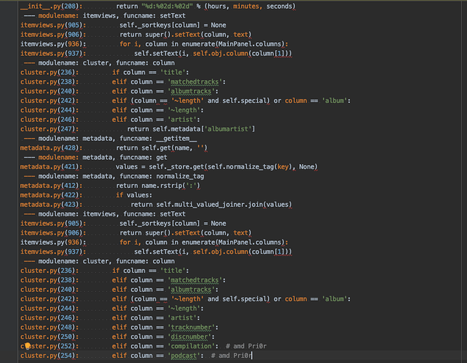Image resolution: width=467 pixels, height=363 pixels.
Task: Place cursor in comment after 'podcast' line
Action: click(232, 356)
